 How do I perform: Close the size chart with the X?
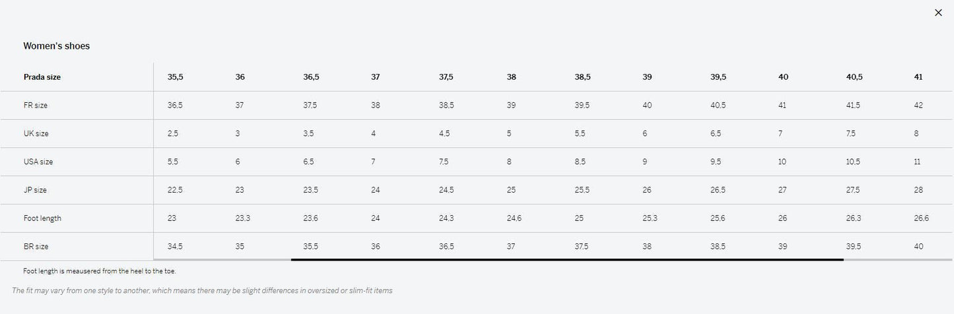click(x=938, y=13)
